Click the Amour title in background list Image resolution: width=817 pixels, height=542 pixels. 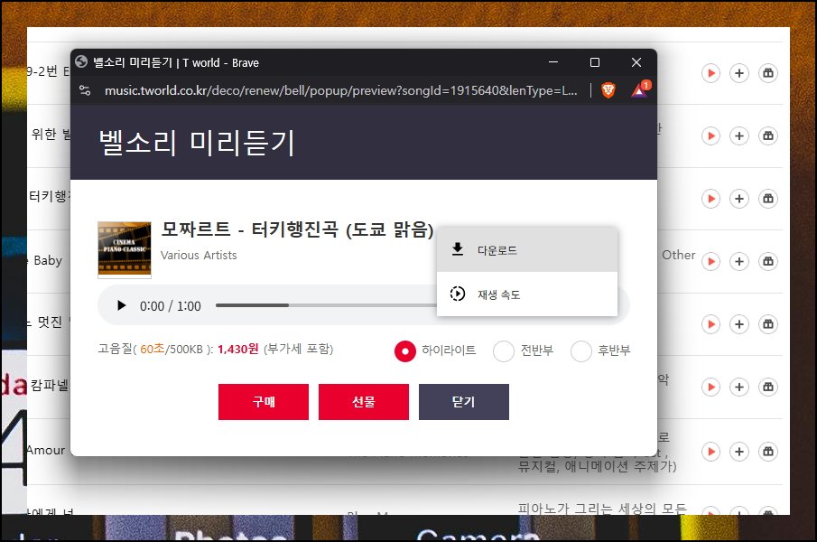[46, 450]
